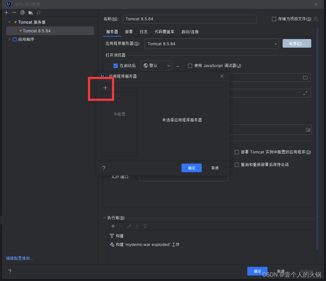Click the configuration name field
The width and height of the screenshot is (326, 281).
point(190,19)
